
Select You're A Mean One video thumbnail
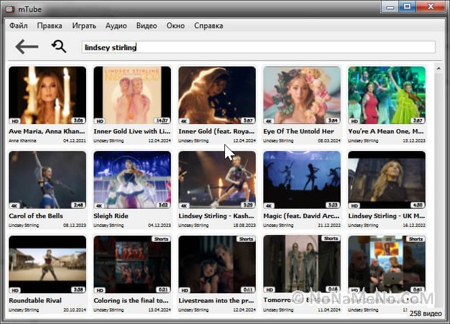[x=387, y=95]
